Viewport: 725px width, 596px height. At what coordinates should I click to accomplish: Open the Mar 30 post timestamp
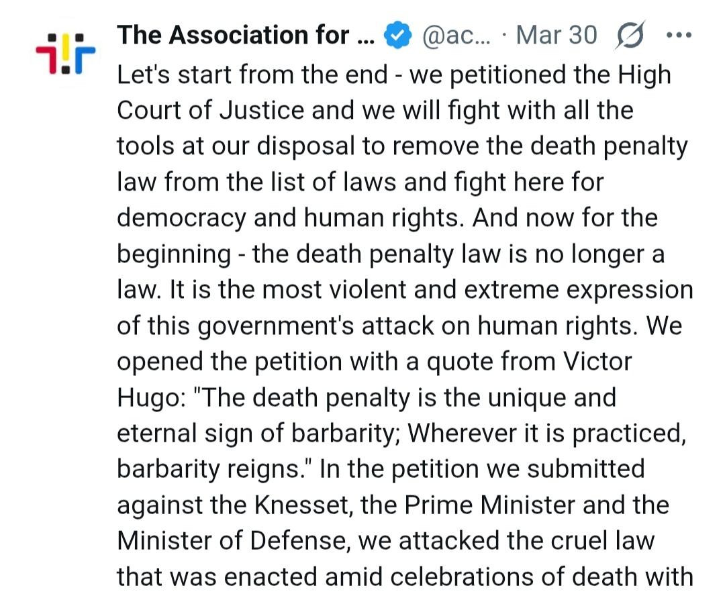click(x=556, y=36)
